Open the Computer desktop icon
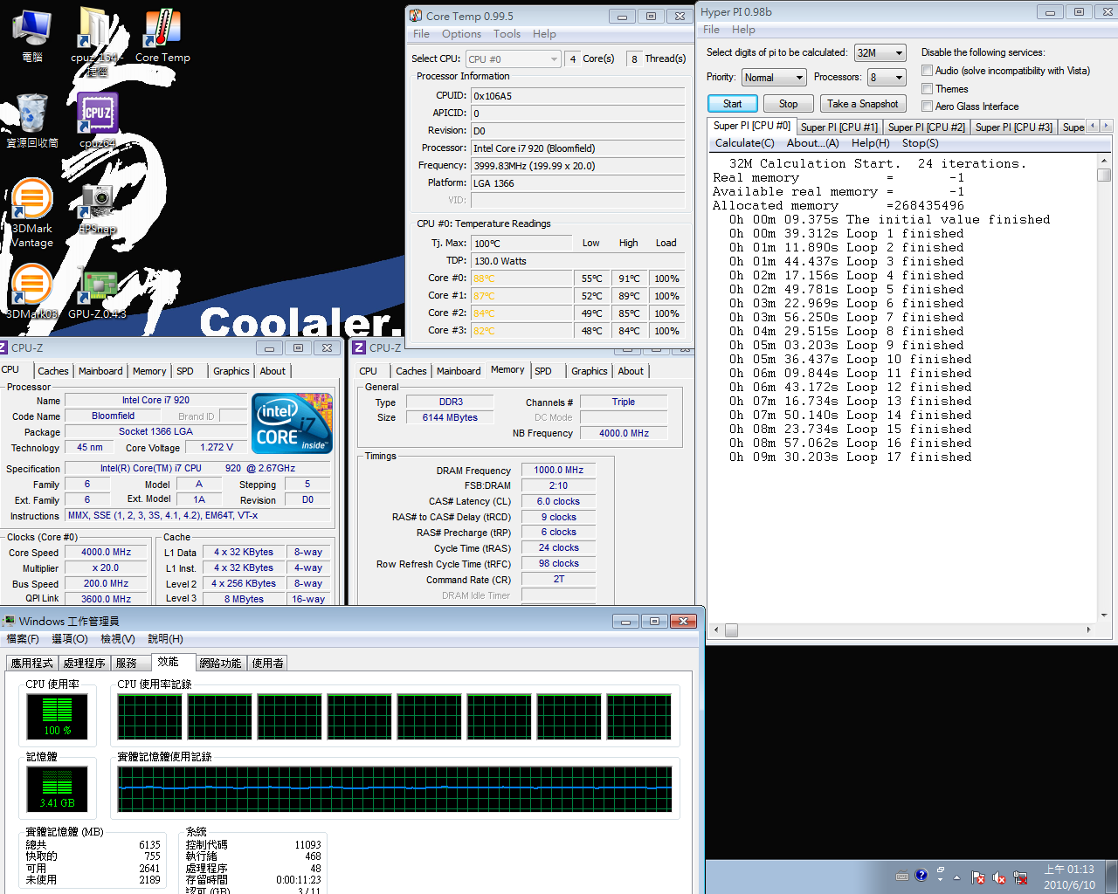Screen dimensions: 1118x894 pyautogui.click(x=31, y=35)
